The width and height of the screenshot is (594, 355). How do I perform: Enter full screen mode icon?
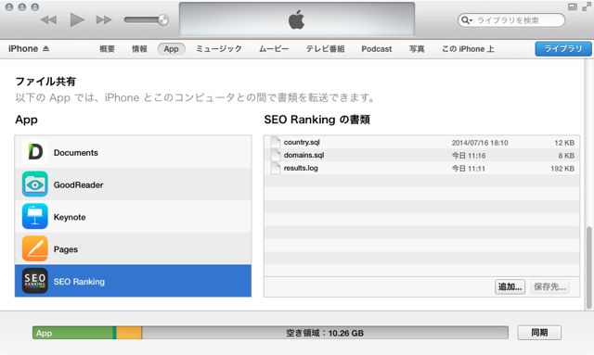point(586,6)
